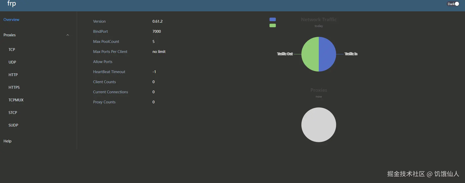
Task: Open the TCPMUX proxies list
Action: point(16,100)
